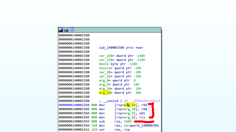Screen dimensions: 236x132
Task: Click the group nodes icon
Action: click(x=72, y=30)
